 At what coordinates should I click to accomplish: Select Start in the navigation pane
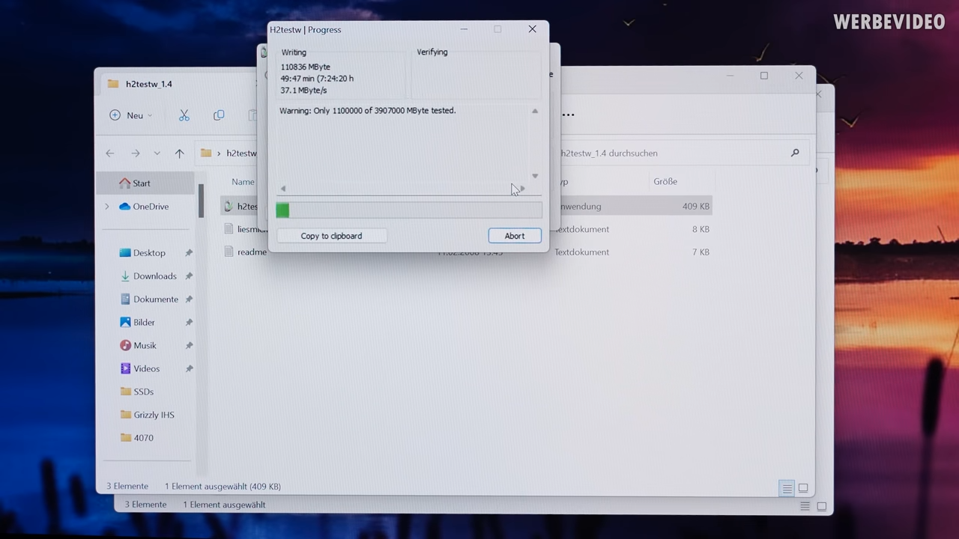pyautogui.click(x=141, y=183)
